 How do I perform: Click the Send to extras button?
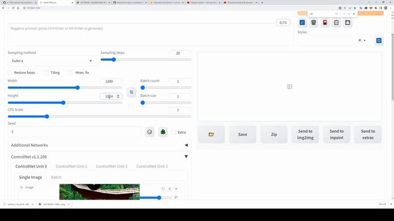(x=368, y=134)
